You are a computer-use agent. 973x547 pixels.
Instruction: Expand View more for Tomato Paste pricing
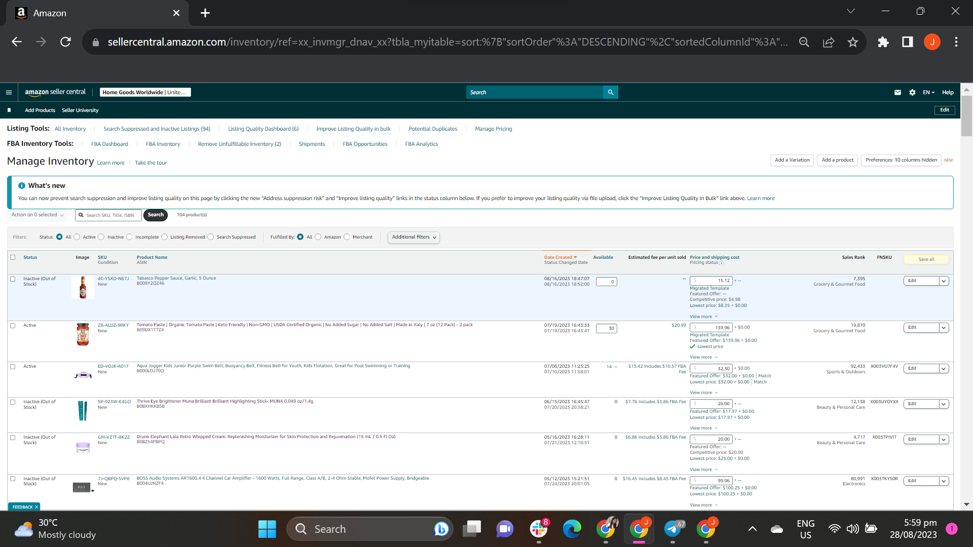click(x=703, y=357)
